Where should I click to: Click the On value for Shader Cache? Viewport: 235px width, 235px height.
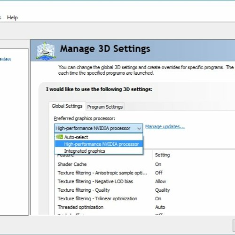click(x=158, y=164)
